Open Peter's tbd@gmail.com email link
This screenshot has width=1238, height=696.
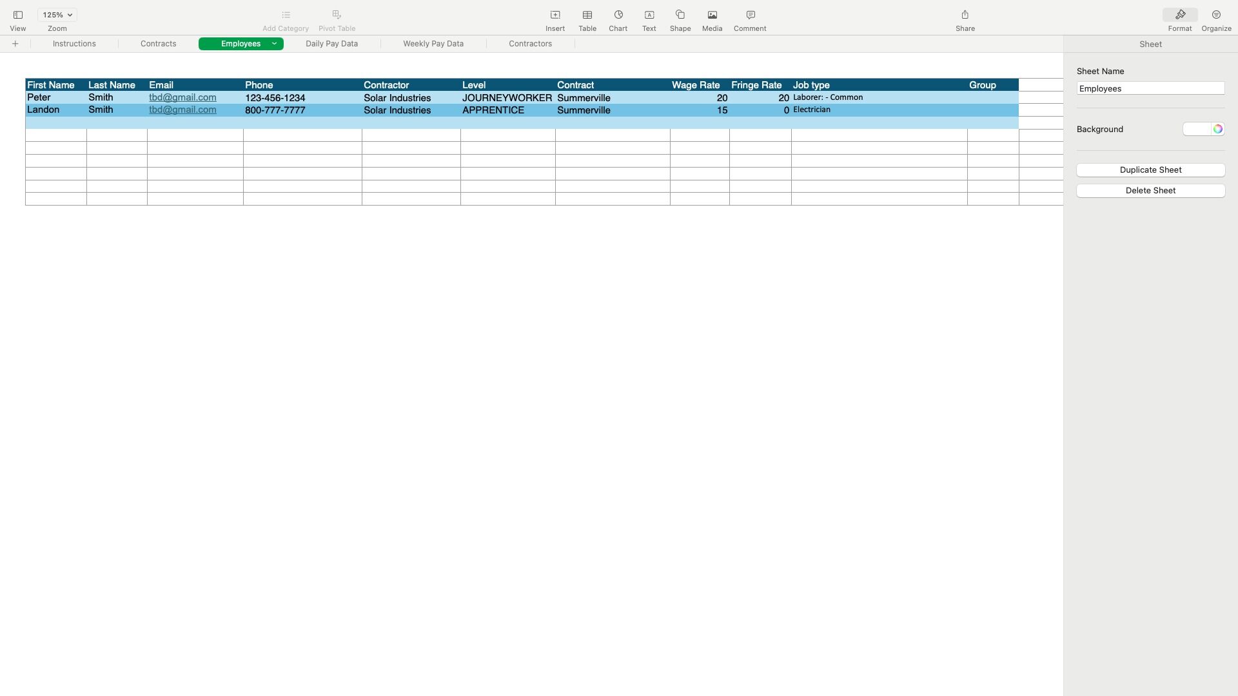pyautogui.click(x=182, y=97)
